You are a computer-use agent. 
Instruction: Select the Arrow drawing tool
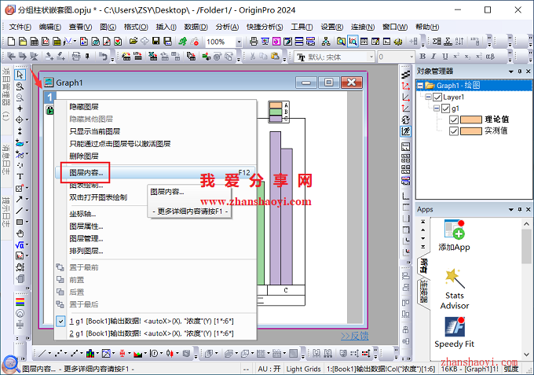20,199
